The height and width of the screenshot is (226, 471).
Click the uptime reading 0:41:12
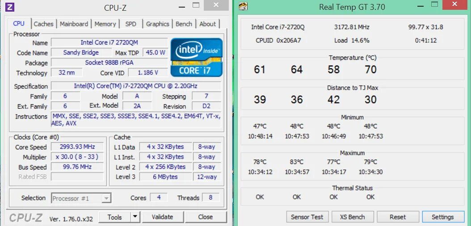[425, 40]
